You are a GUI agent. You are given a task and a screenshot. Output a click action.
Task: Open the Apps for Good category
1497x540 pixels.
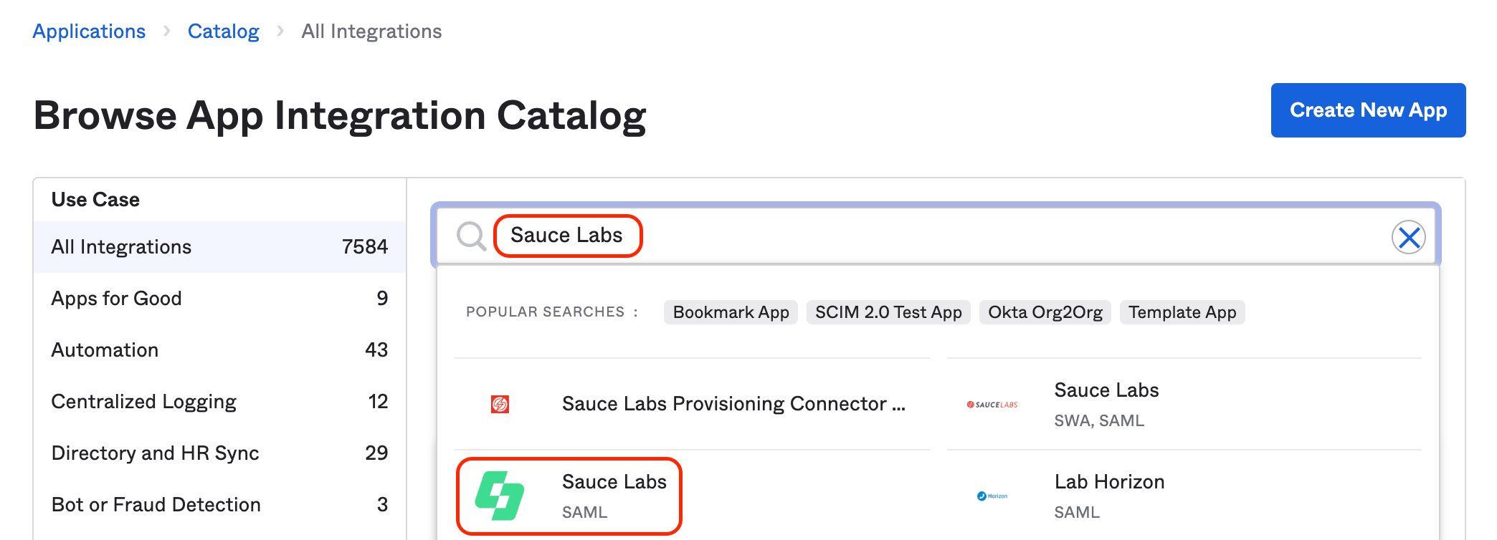(x=116, y=298)
